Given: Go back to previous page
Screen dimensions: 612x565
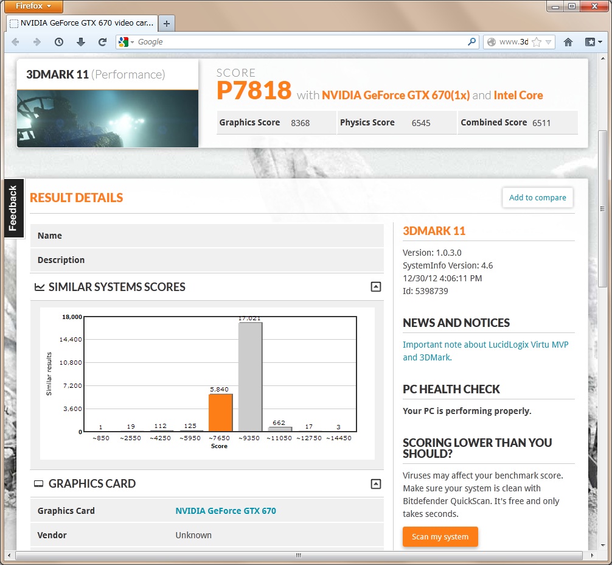Looking at the screenshot, I should (x=16, y=42).
